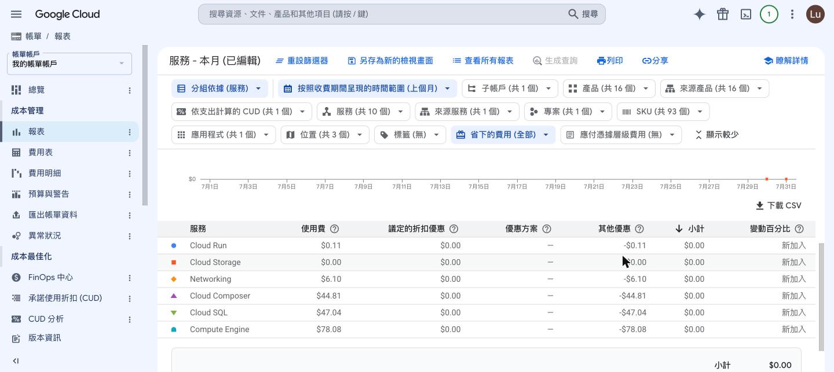Image resolution: width=834 pixels, height=372 pixels.
Task: Expand 專案 (共 1 個) filter
Action: click(x=568, y=112)
